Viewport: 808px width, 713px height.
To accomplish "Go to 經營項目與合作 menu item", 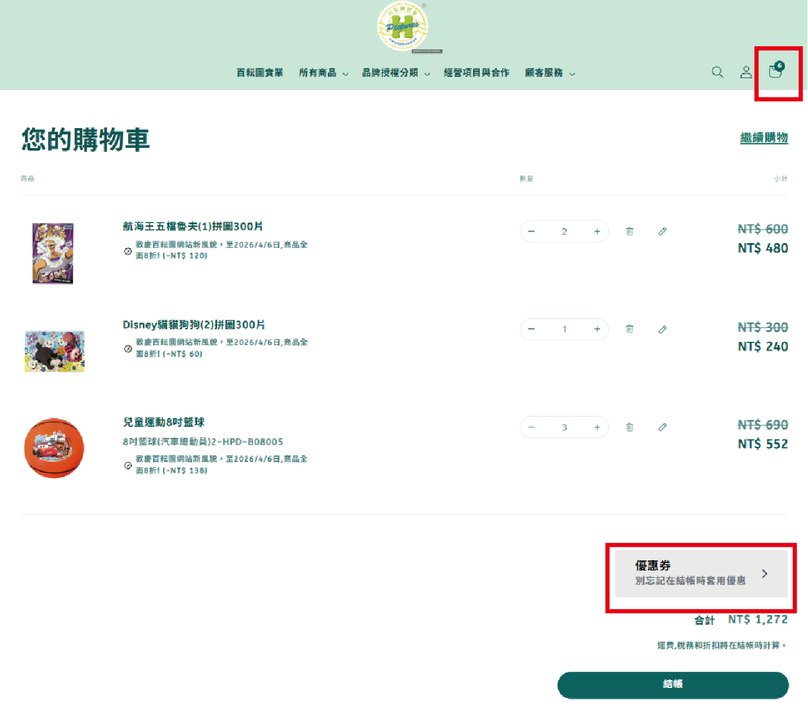I will (x=476, y=73).
